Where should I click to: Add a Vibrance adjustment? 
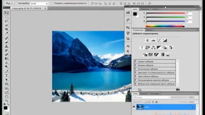click(x=142, y=48)
